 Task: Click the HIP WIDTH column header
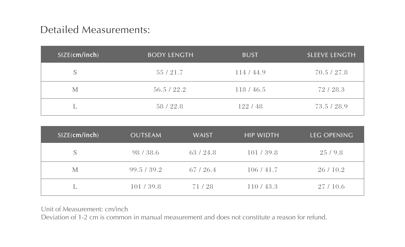[x=262, y=135]
